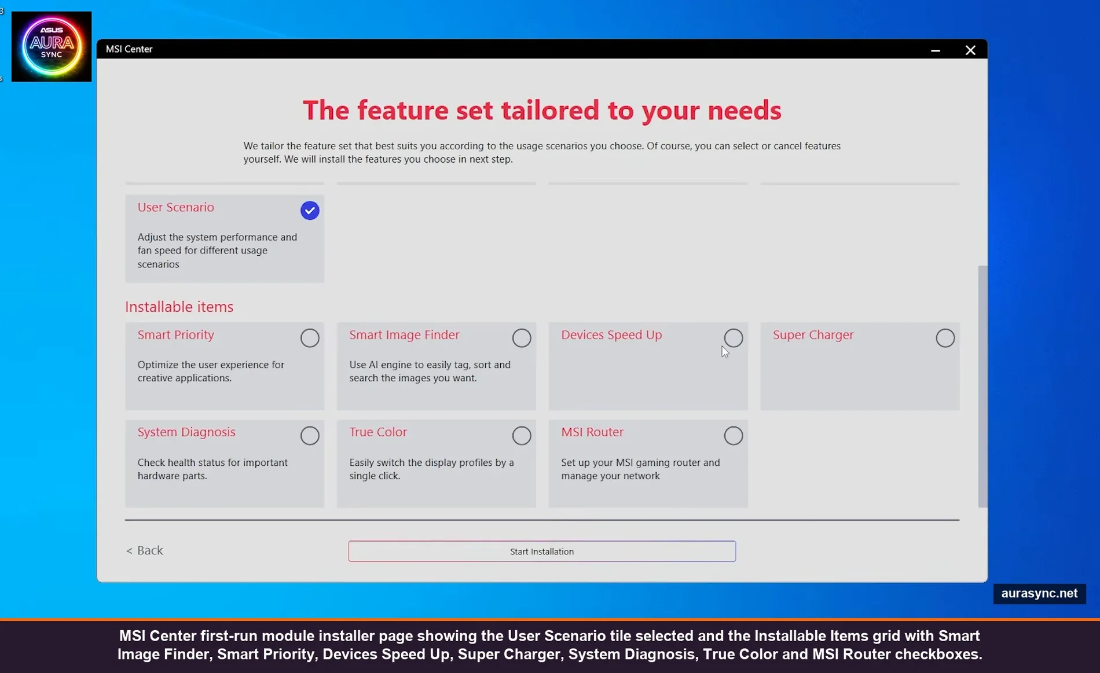1100x673 pixels.
Task: Click the MSI Center title bar icon area
Action: click(x=129, y=49)
